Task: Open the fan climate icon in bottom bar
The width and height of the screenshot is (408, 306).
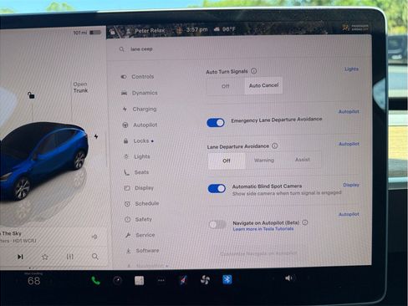Action: pyautogui.click(x=205, y=280)
